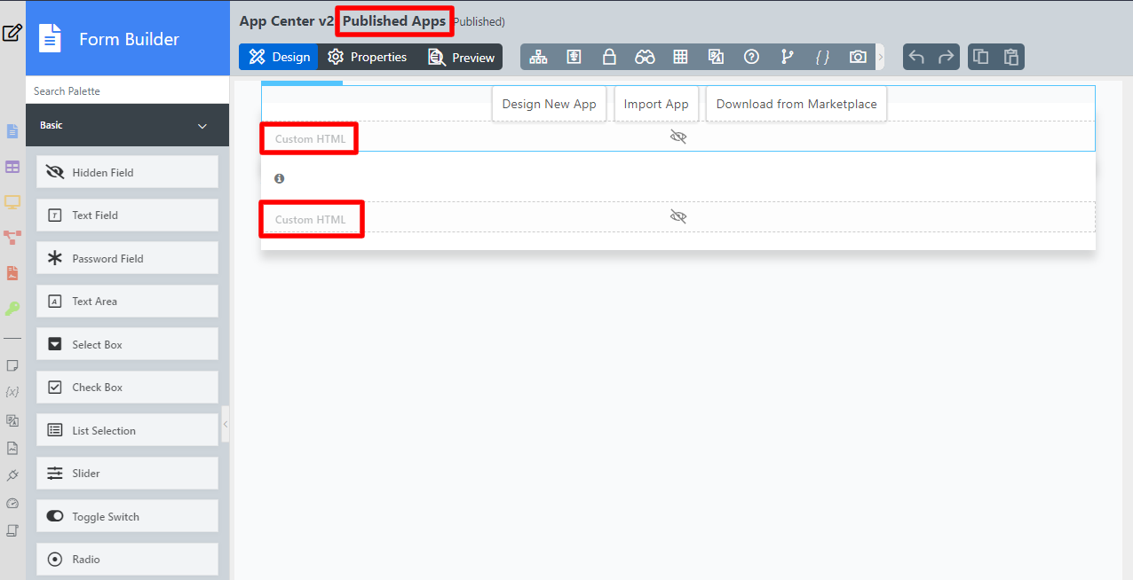Open the performance gauge sidebar icon
This screenshot has height=580, width=1133.
tap(12, 503)
